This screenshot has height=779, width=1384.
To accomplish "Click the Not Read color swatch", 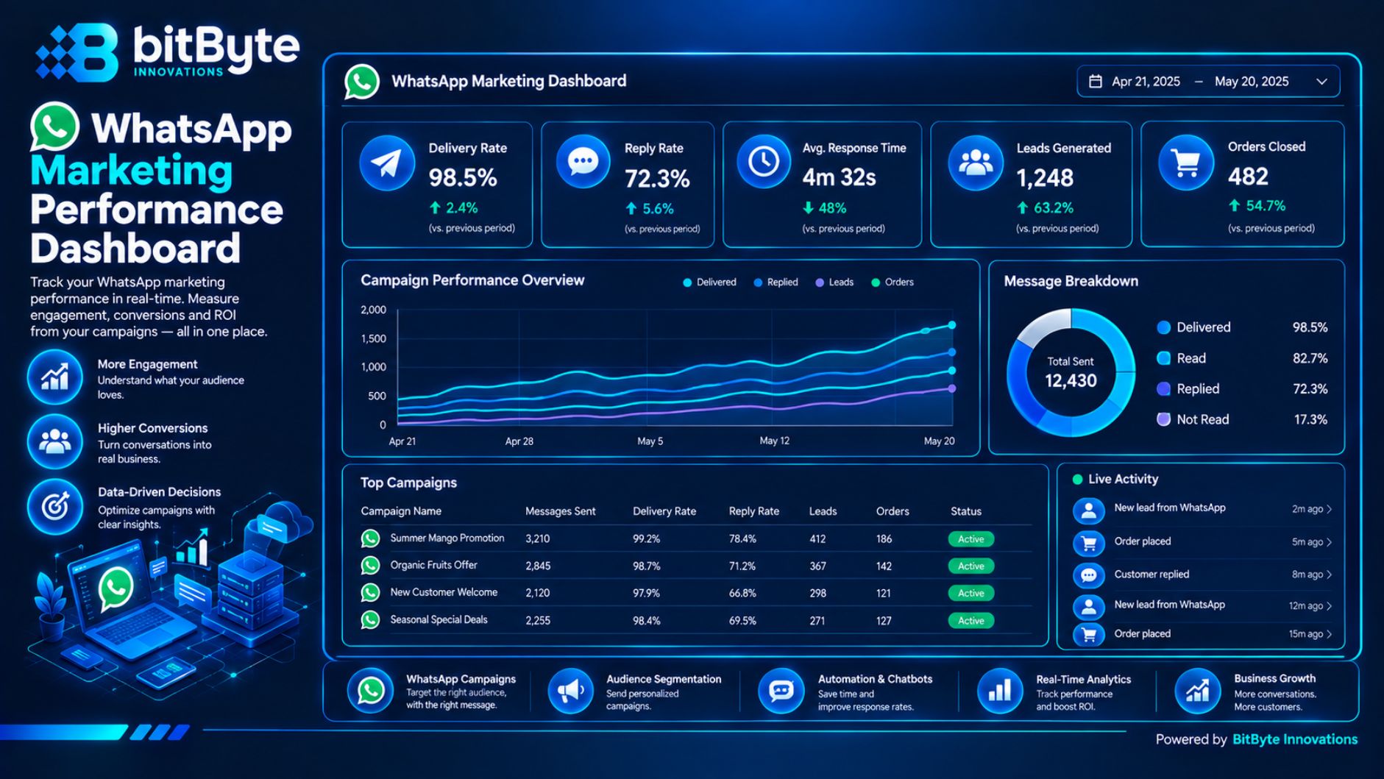I will [x=1163, y=419].
